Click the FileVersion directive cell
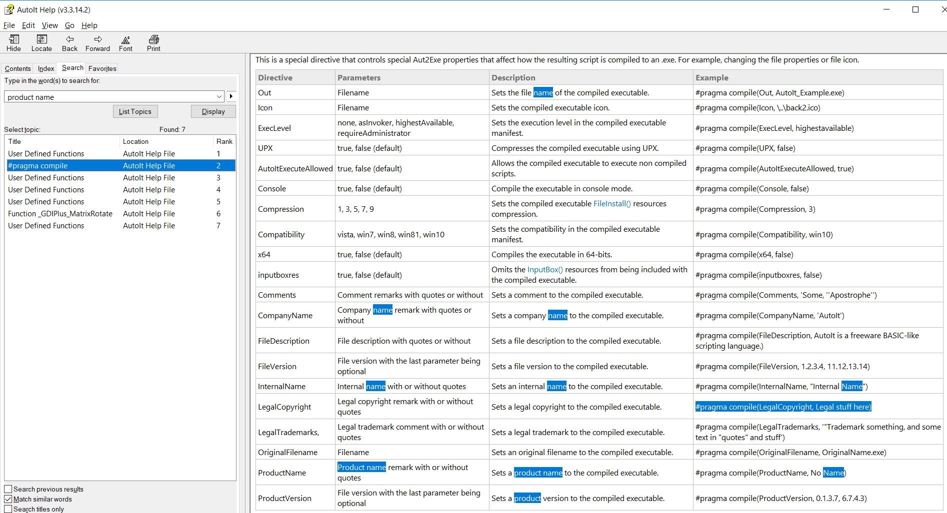 click(295, 367)
